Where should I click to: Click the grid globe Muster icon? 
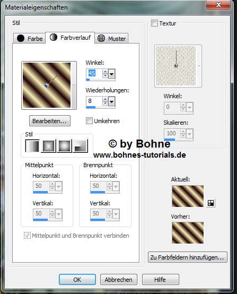[101, 38]
